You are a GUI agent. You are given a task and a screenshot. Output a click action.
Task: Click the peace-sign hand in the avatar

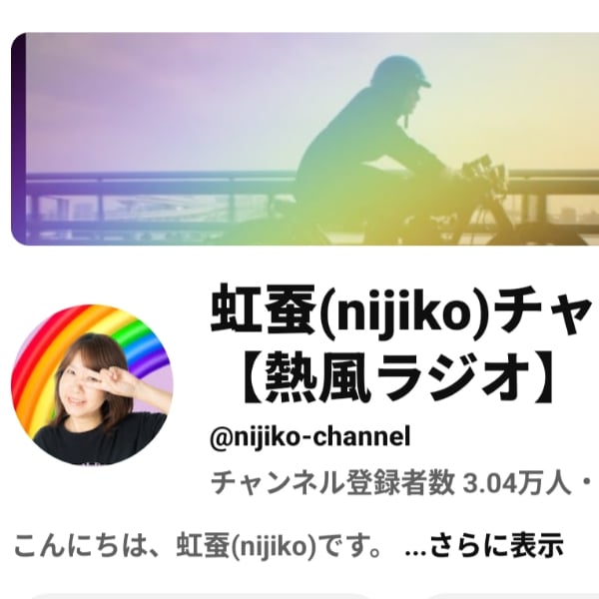[x=124, y=378]
